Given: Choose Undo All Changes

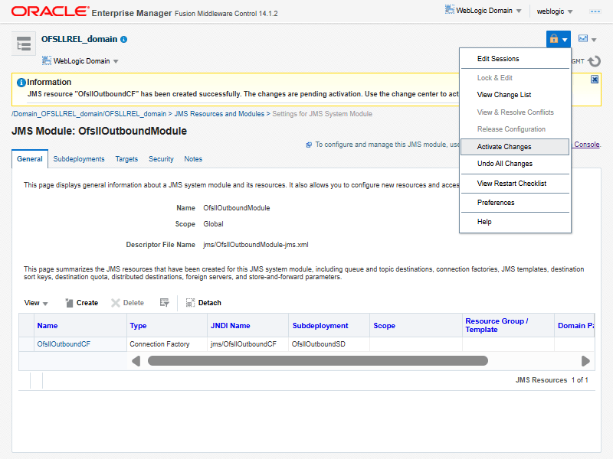Looking at the screenshot, I should (x=504, y=164).
